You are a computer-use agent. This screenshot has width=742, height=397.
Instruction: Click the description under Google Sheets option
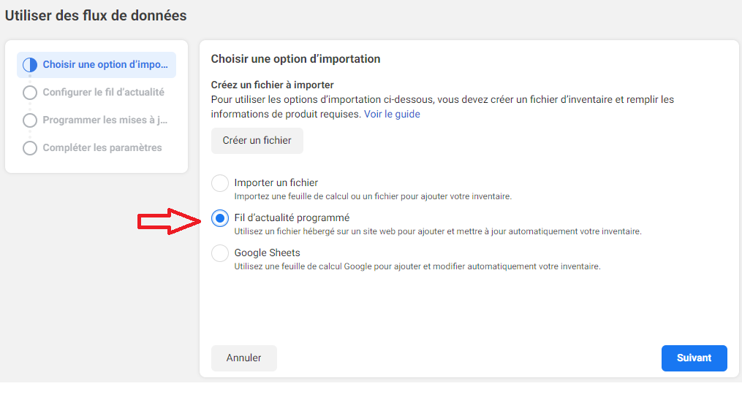(x=417, y=266)
